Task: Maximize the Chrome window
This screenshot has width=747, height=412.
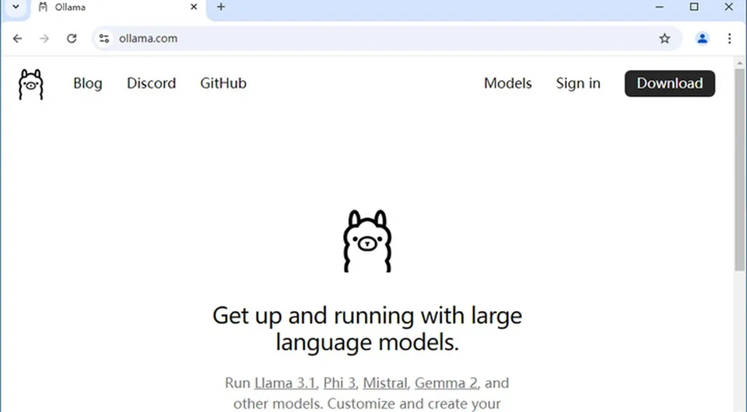Action: pyautogui.click(x=694, y=7)
